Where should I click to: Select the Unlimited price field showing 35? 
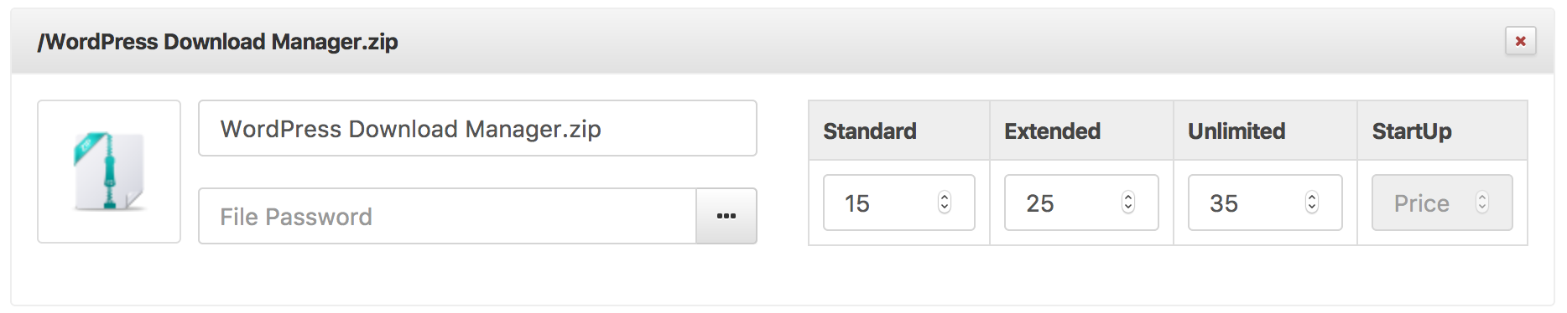[x=1265, y=203]
